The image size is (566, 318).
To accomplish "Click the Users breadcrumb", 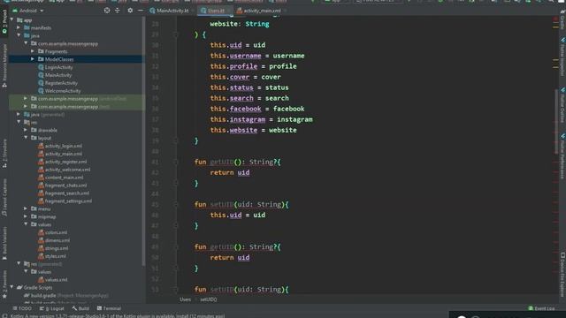I will click(185, 299).
